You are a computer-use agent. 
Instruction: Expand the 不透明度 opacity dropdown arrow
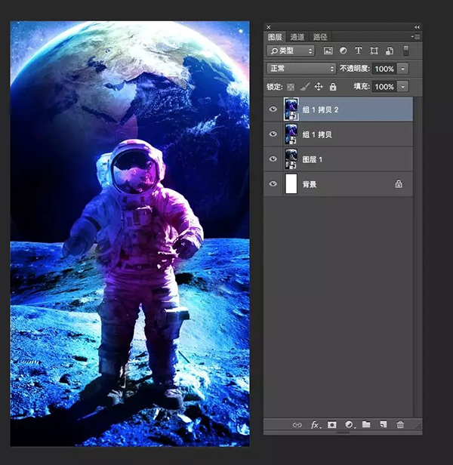(x=403, y=69)
